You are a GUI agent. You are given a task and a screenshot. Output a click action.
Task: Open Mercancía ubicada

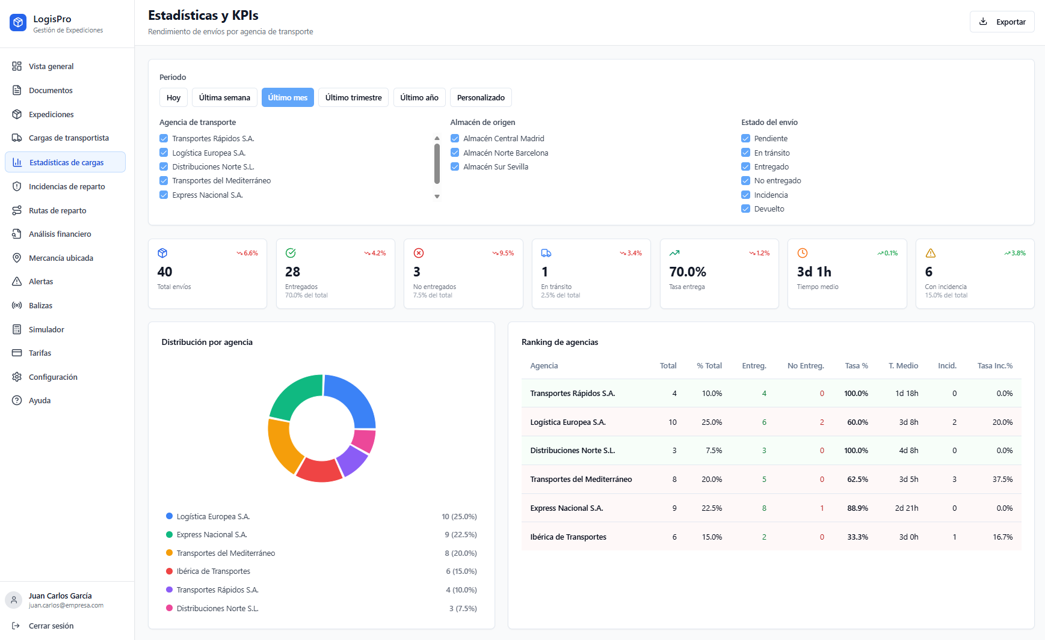(61, 258)
